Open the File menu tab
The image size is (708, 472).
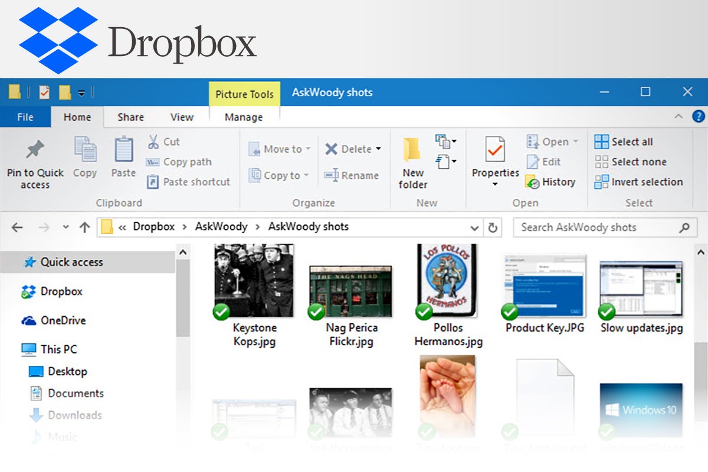coord(25,117)
